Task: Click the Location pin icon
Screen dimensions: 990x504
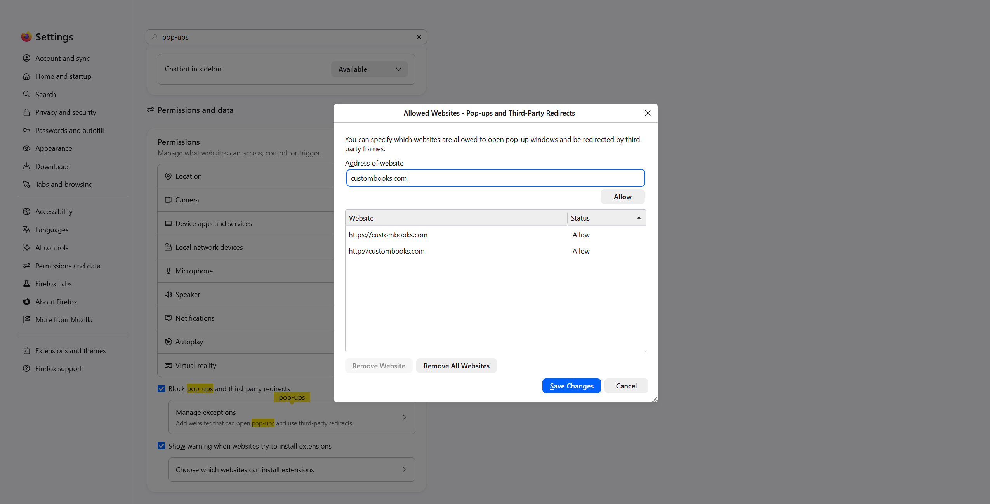Action: click(x=168, y=176)
